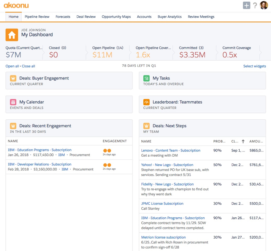Click the plus add button icon
This screenshot has width=271, height=251.
click(x=247, y=5)
